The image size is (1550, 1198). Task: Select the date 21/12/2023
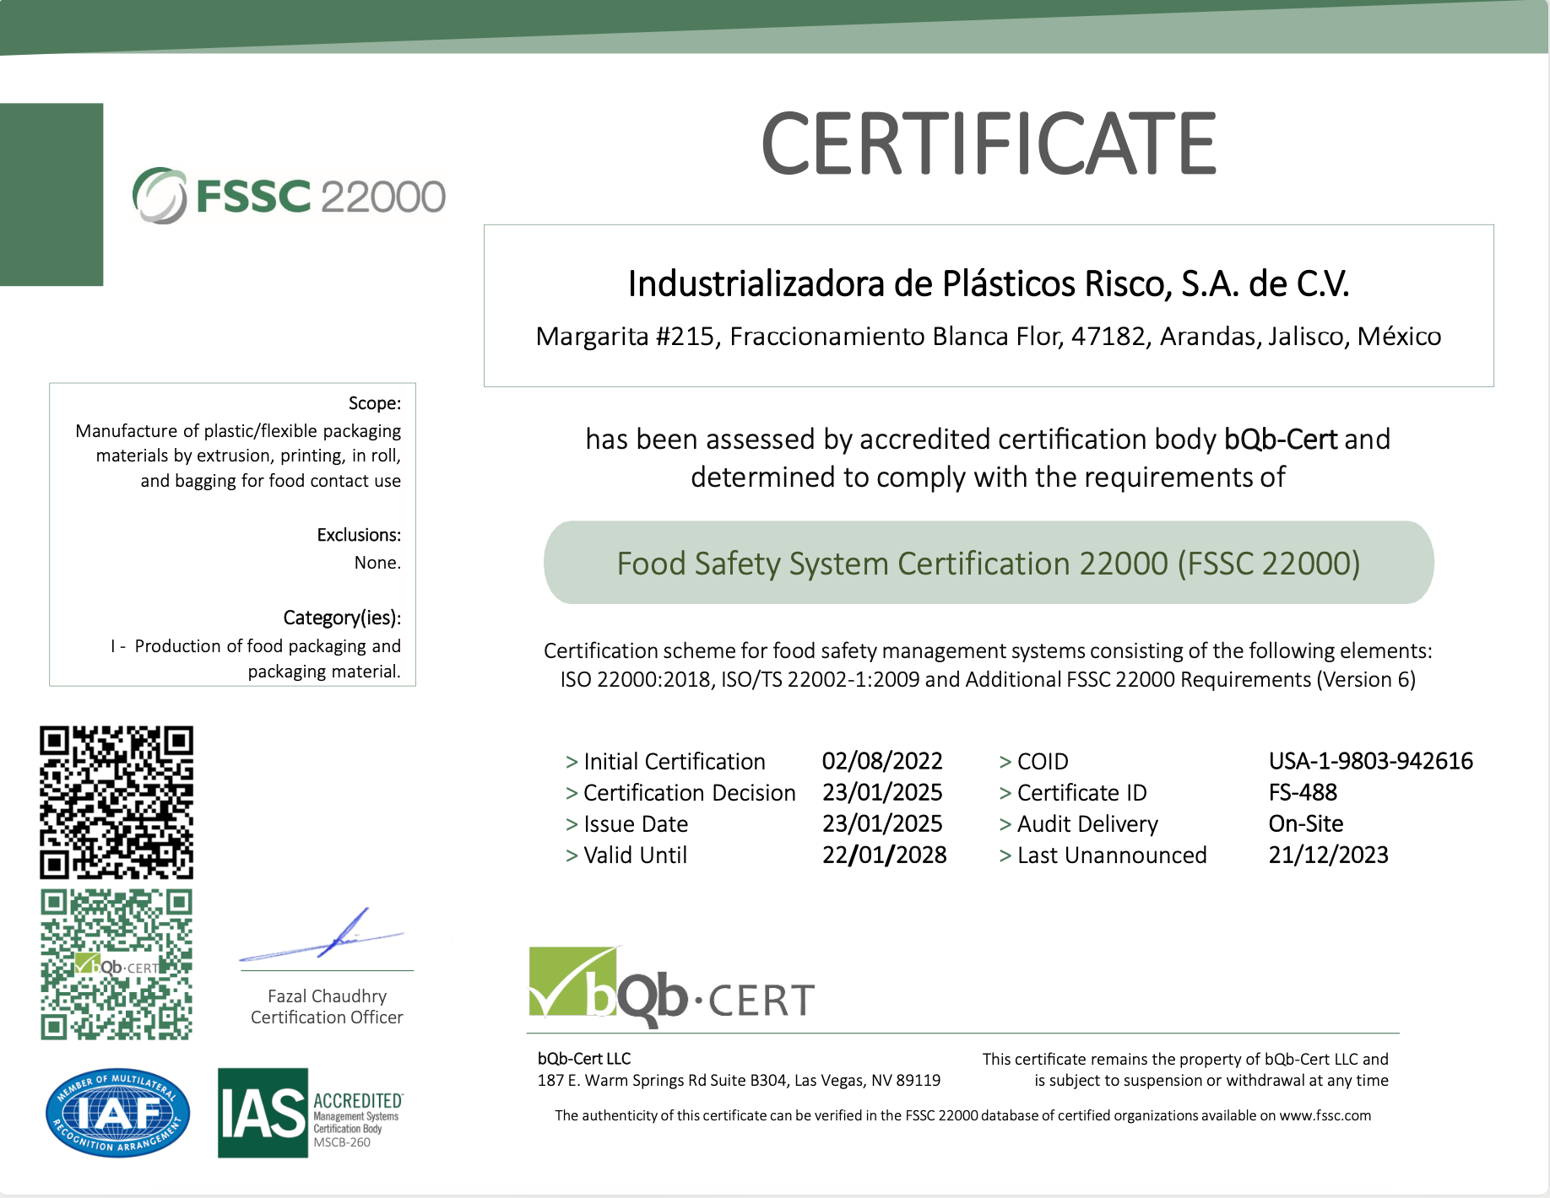click(x=1329, y=855)
